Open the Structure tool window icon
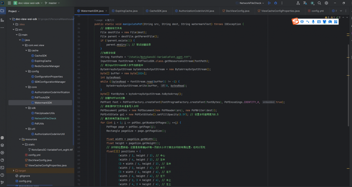 click(2, 20)
